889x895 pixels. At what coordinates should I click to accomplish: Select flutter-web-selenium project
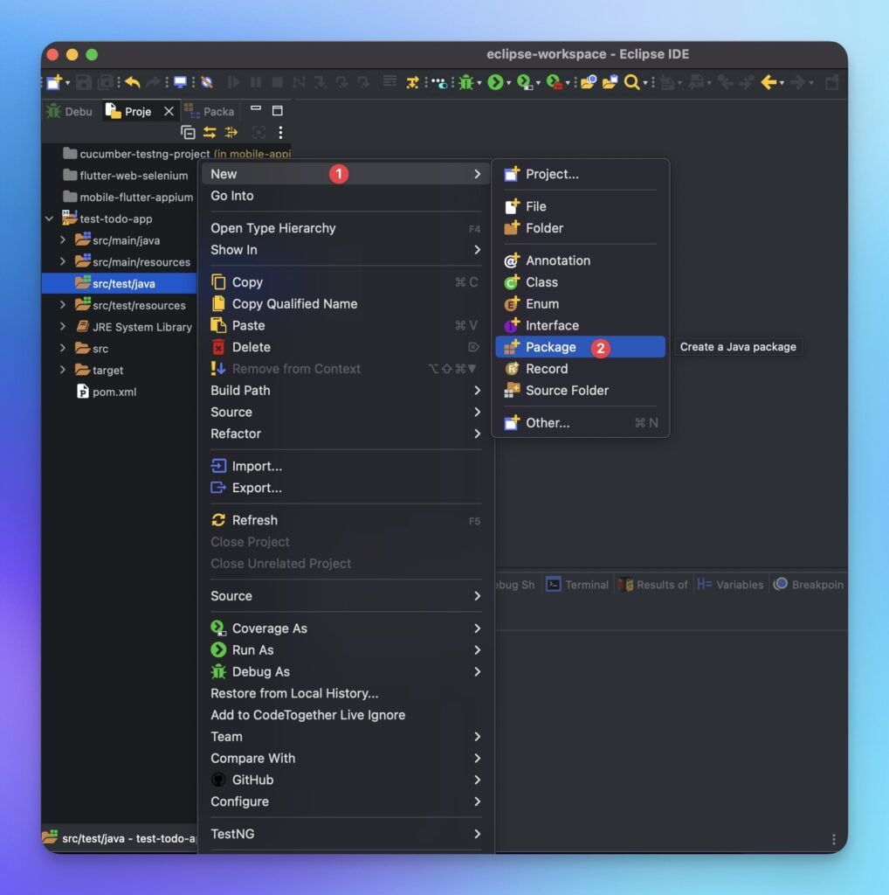[126, 175]
